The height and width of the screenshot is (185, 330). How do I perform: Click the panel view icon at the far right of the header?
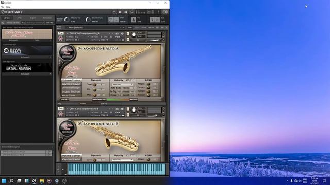[165, 12]
